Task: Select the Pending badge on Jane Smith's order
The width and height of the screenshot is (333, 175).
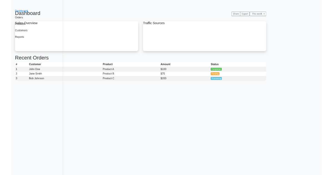Action: (215, 74)
